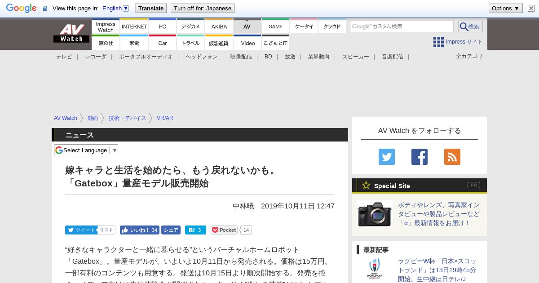Open the Video tab
Image resolution: width=539 pixels, height=283 pixels.
click(247, 43)
